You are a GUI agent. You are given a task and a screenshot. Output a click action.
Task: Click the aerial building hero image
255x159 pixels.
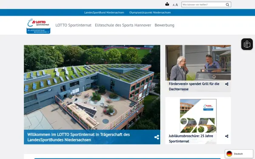[92, 87]
